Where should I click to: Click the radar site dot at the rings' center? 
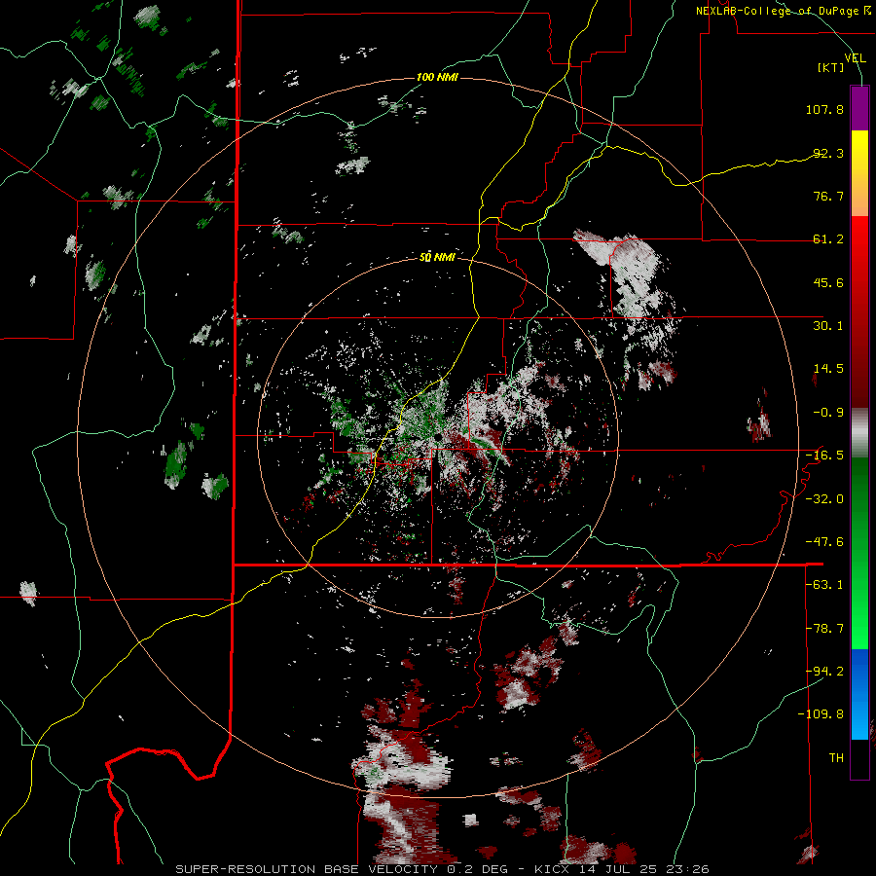(439, 436)
